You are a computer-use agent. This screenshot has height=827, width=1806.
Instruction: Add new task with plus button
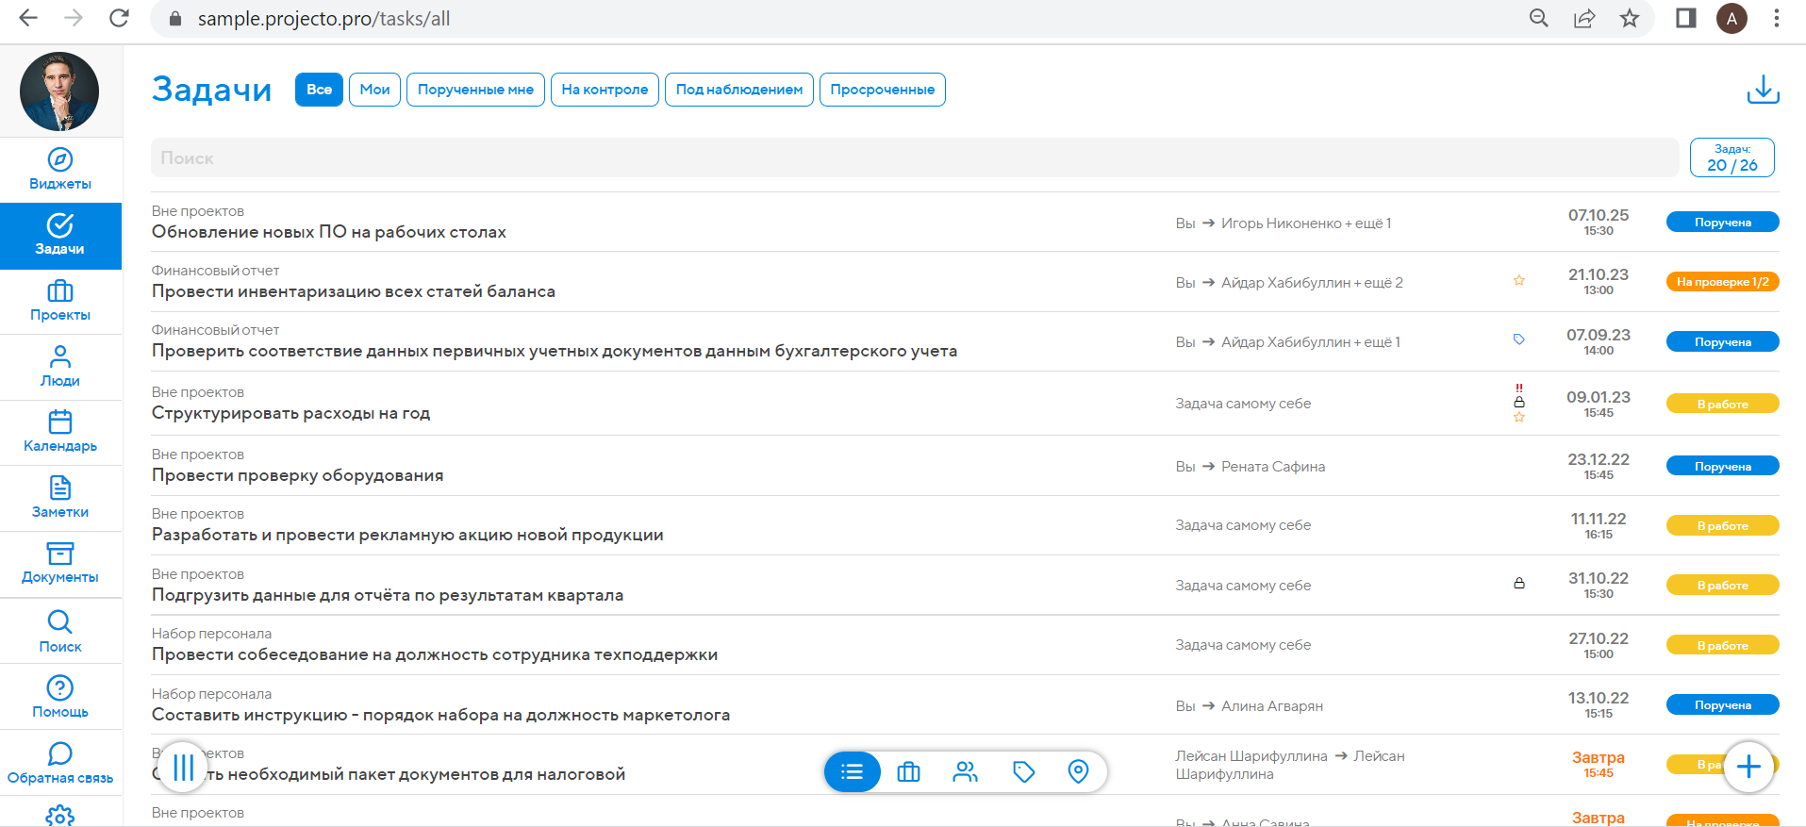[1748, 767]
